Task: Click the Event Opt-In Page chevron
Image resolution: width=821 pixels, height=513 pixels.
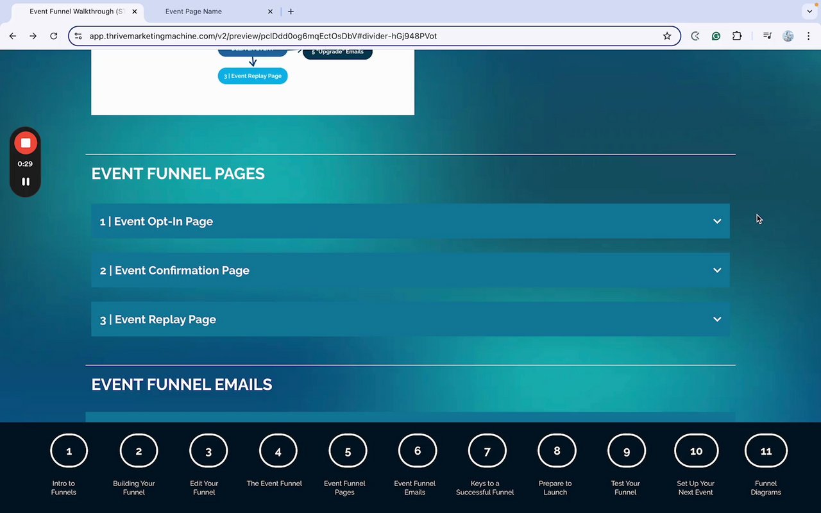Action: pyautogui.click(x=717, y=221)
